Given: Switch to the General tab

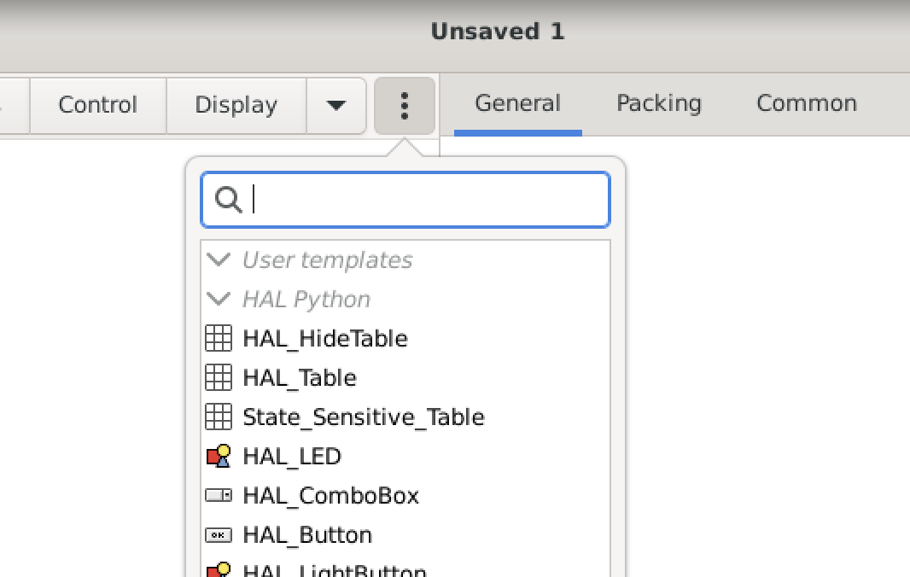Looking at the screenshot, I should [517, 103].
